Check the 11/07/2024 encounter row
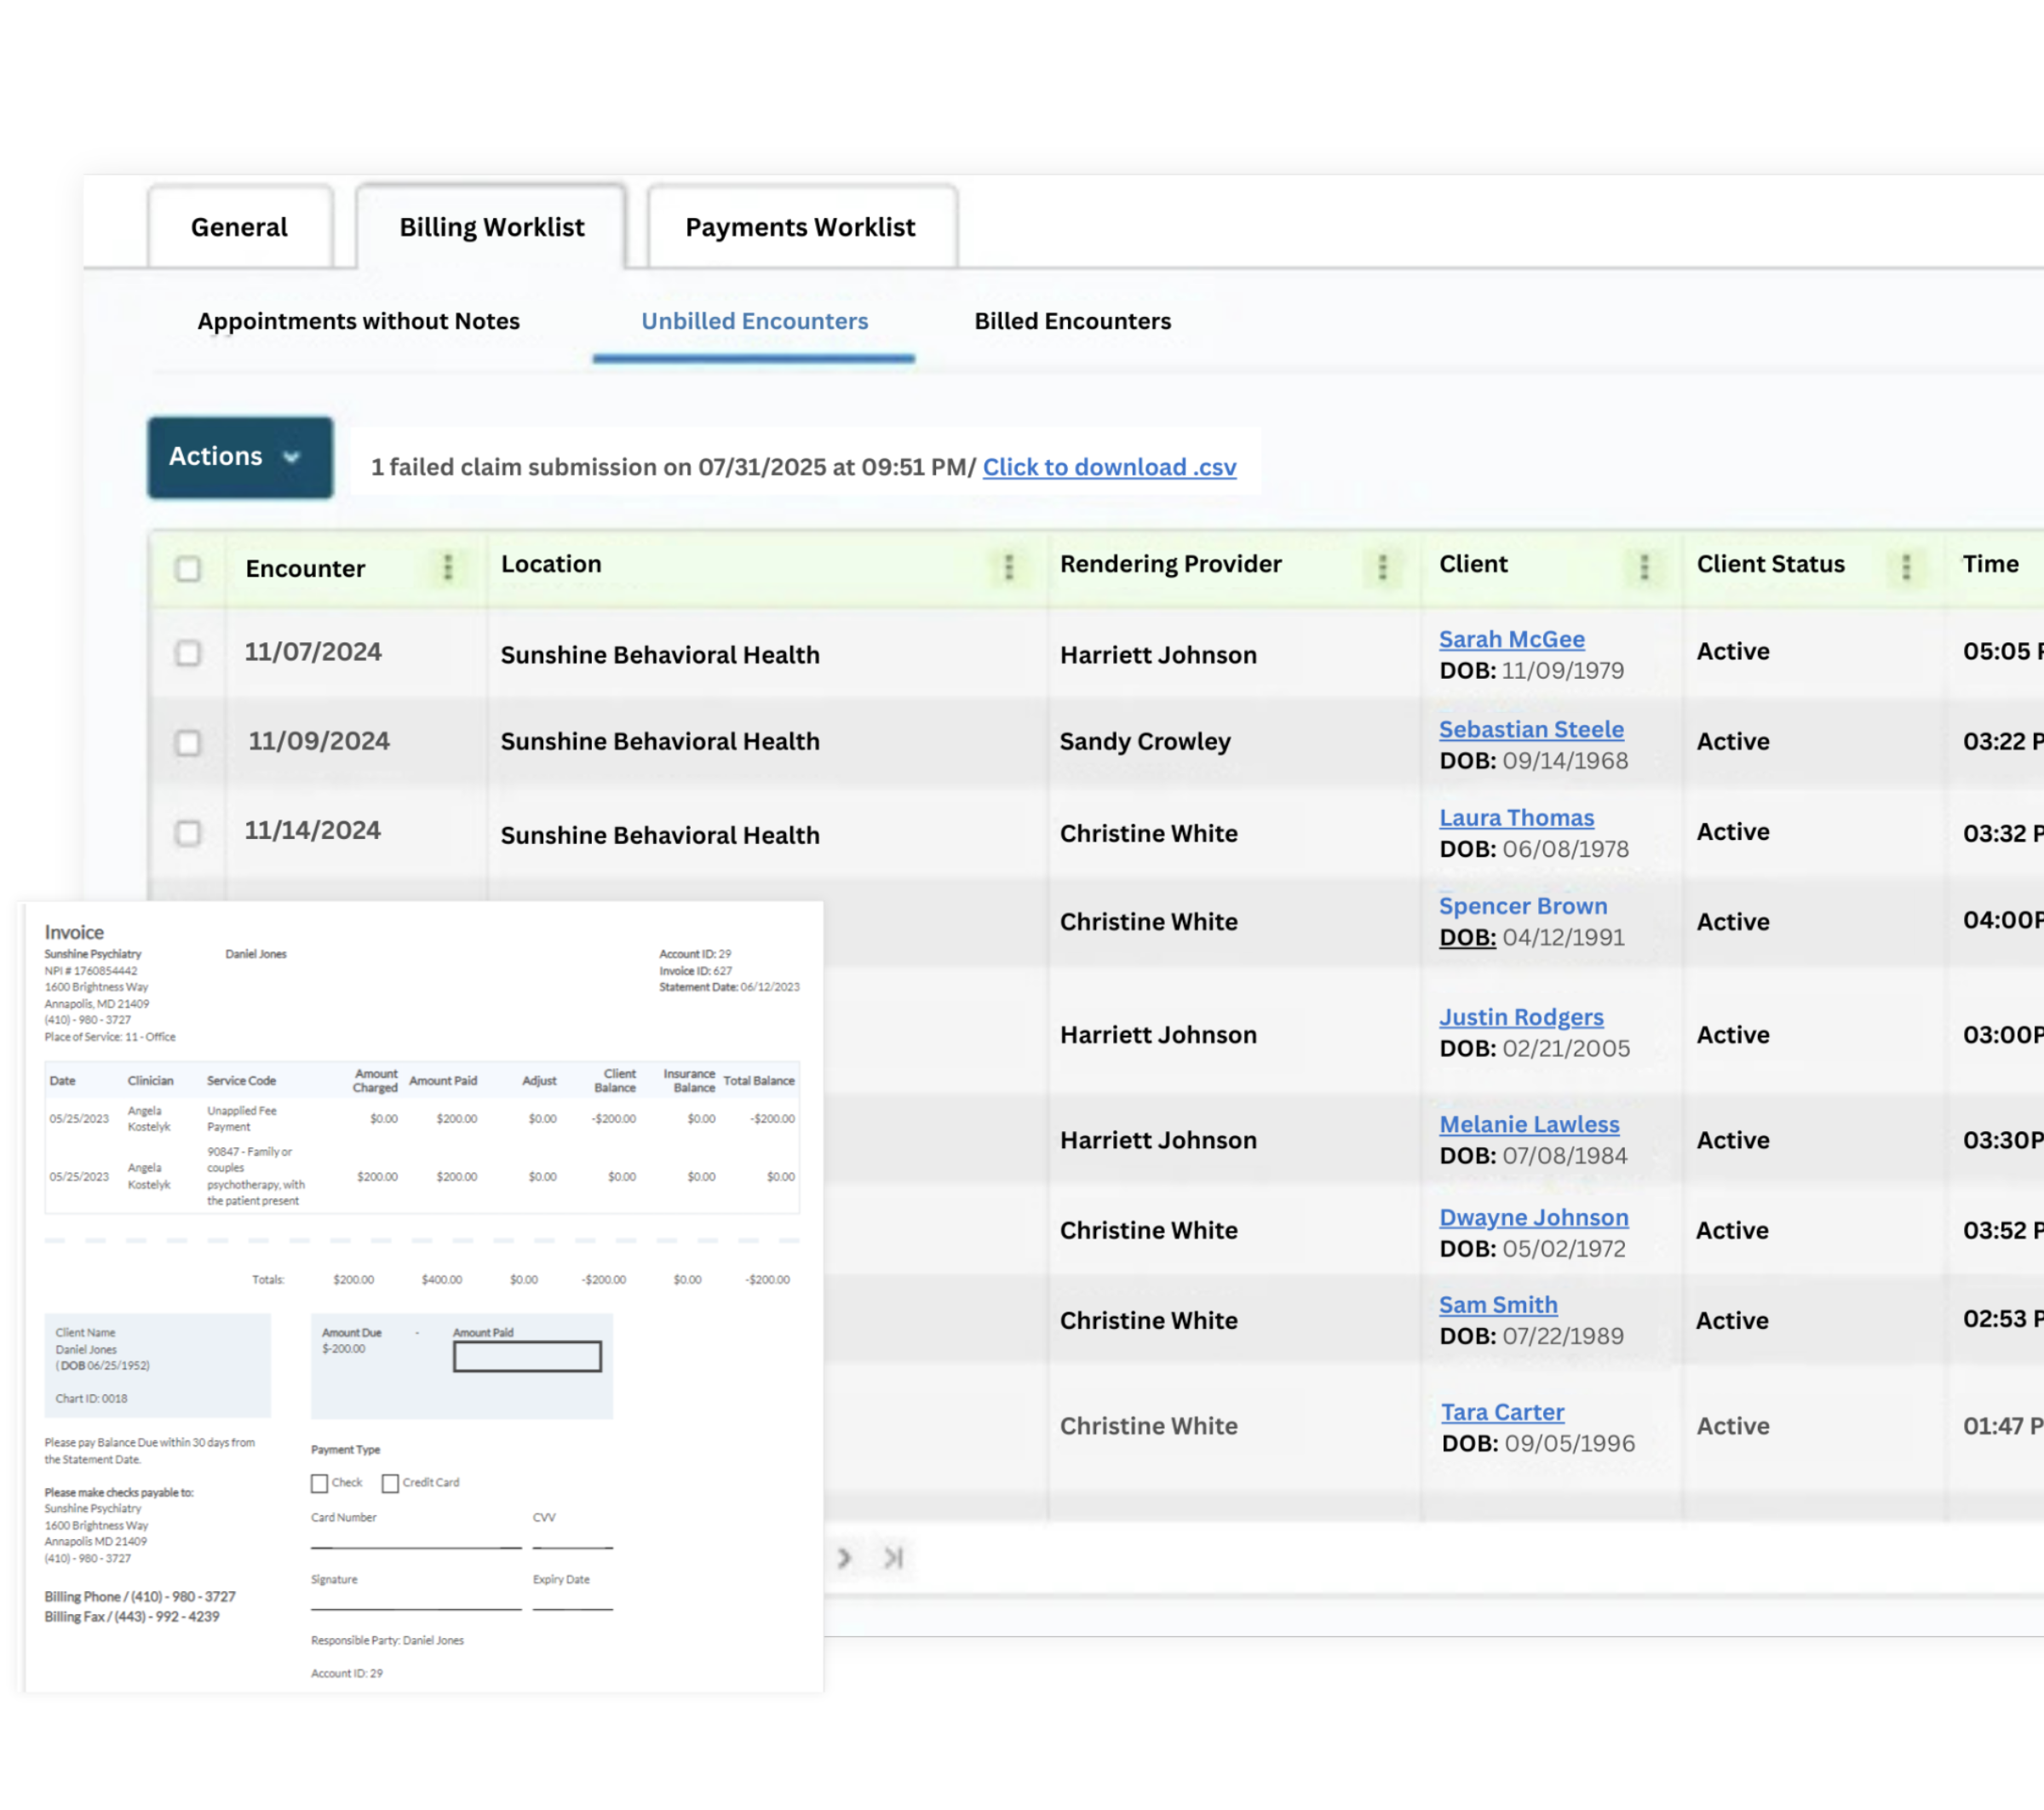The width and height of the screenshot is (2044, 1810). 187,653
